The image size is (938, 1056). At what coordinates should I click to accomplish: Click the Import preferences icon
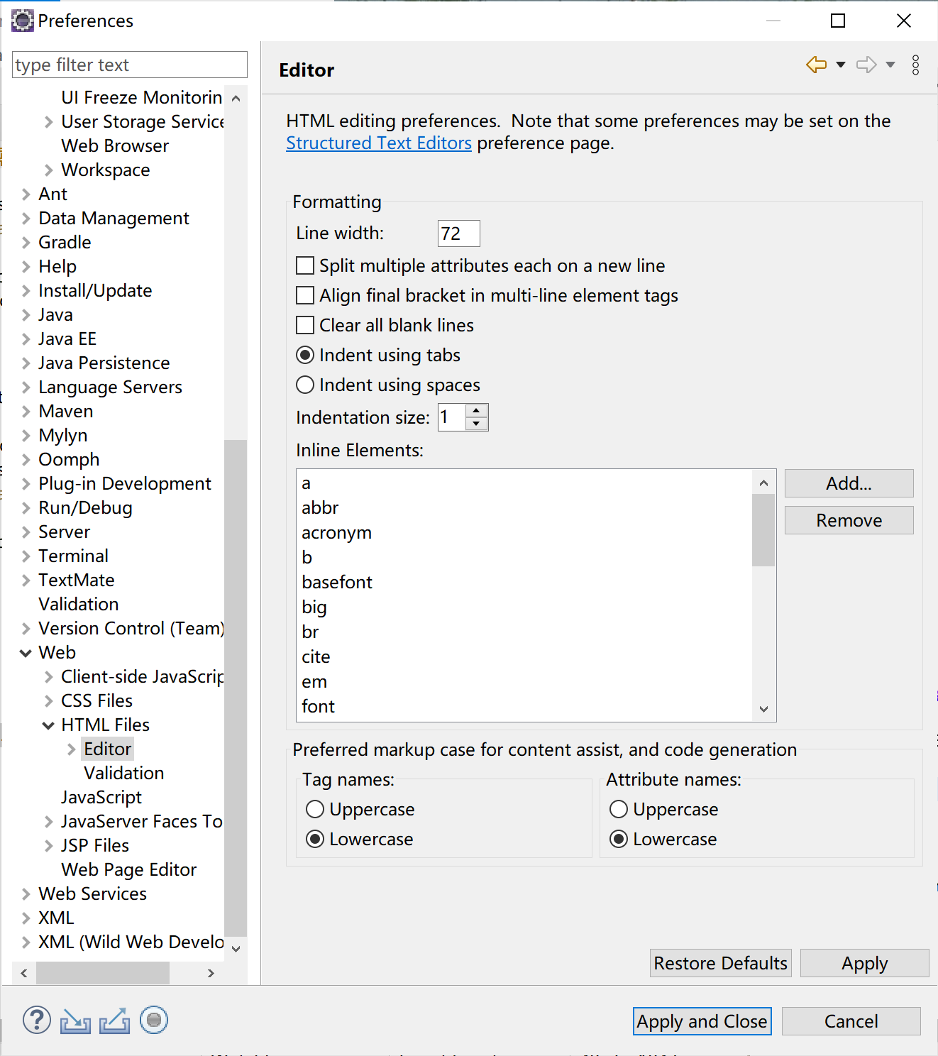click(x=75, y=1021)
